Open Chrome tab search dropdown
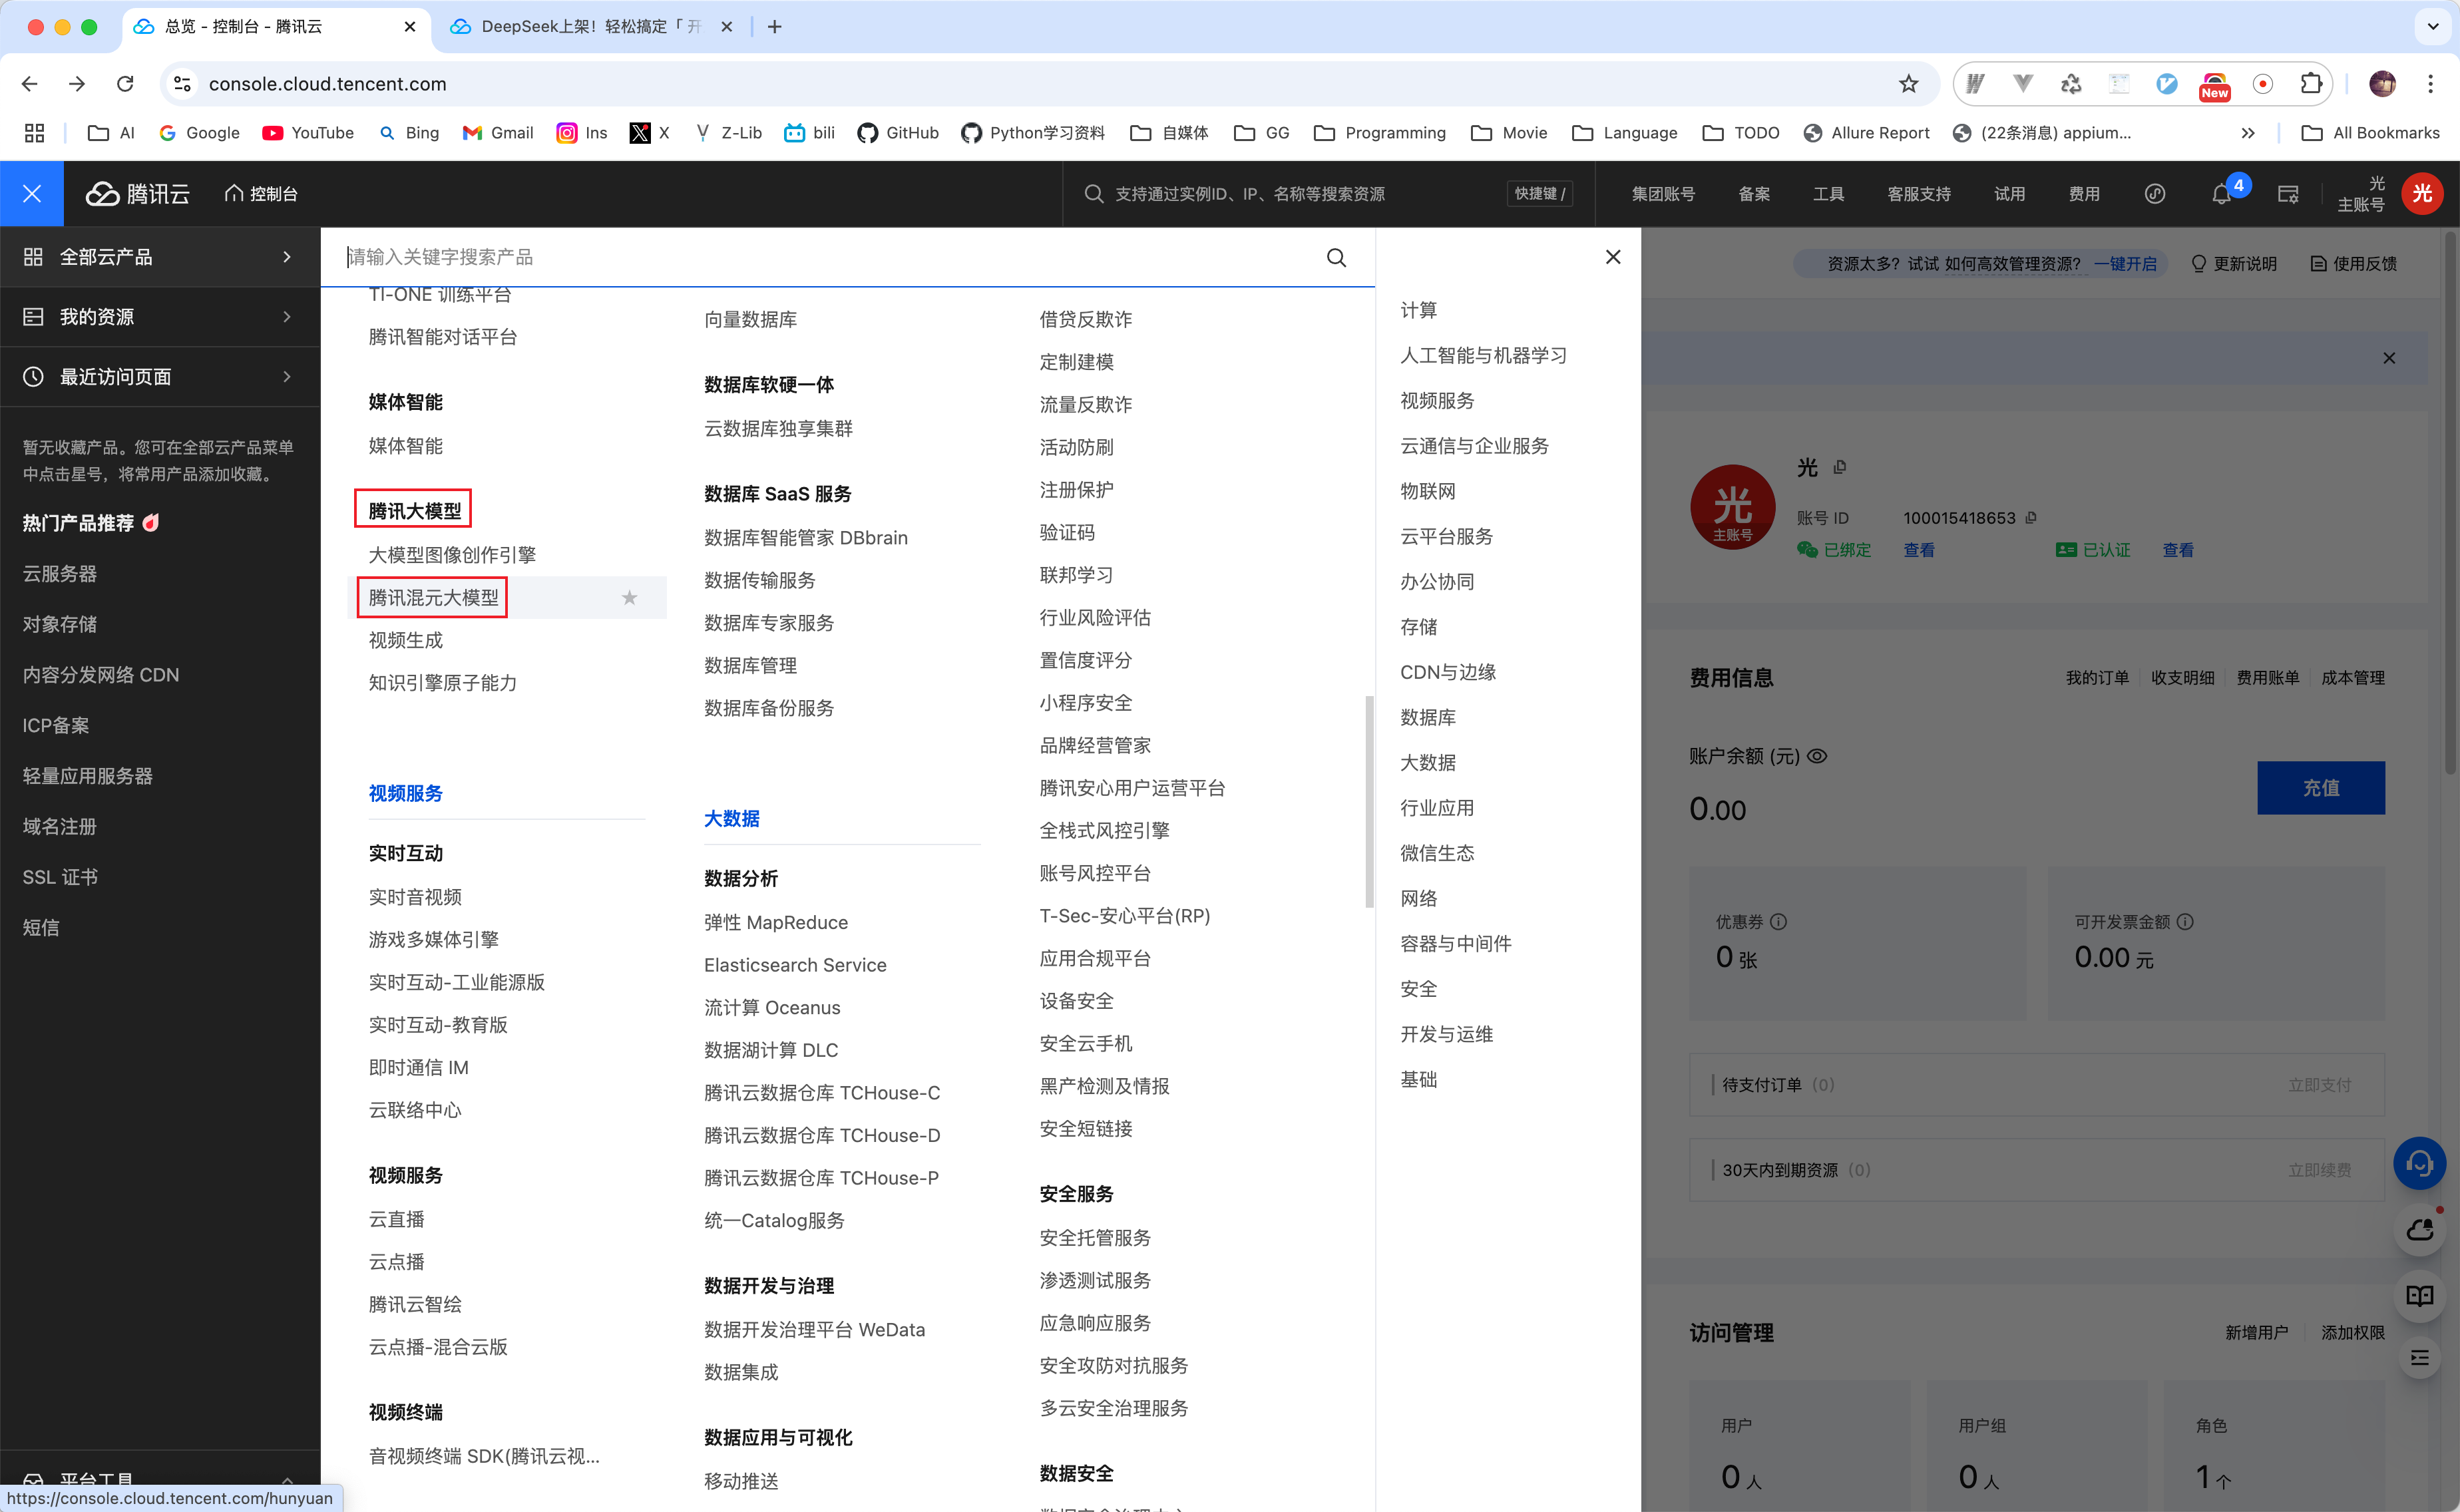 click(2432, 27)
